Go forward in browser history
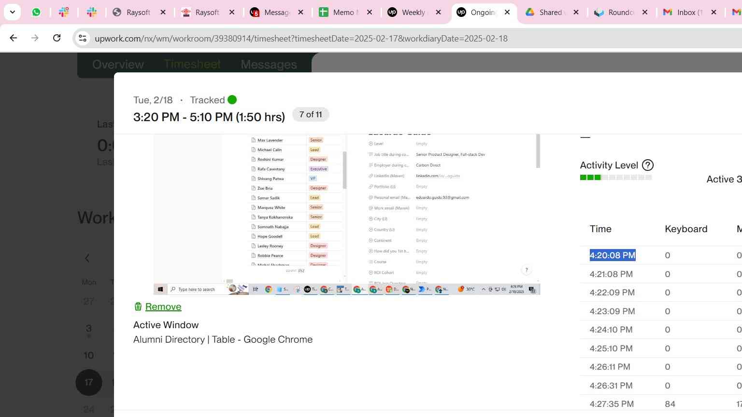The width and height of the screenshot is (742, 417). click(x=35, y=38)
